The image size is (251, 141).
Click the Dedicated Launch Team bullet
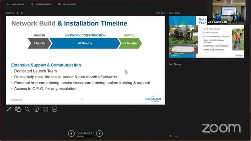pos(36,71)
